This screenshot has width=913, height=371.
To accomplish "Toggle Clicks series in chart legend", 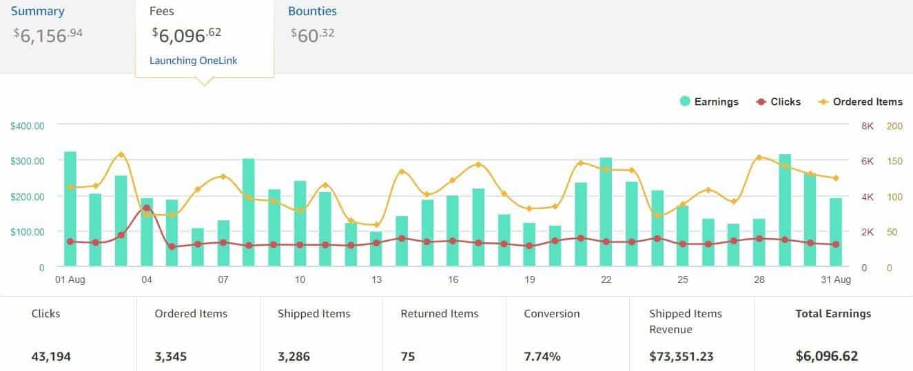I will pos(778,101).
